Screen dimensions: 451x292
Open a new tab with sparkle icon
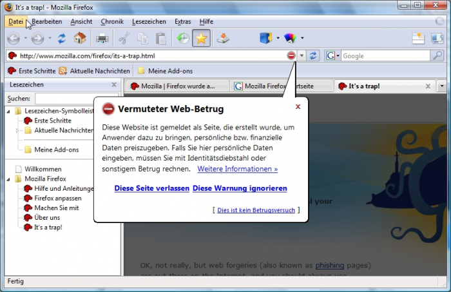click(418, 38)
